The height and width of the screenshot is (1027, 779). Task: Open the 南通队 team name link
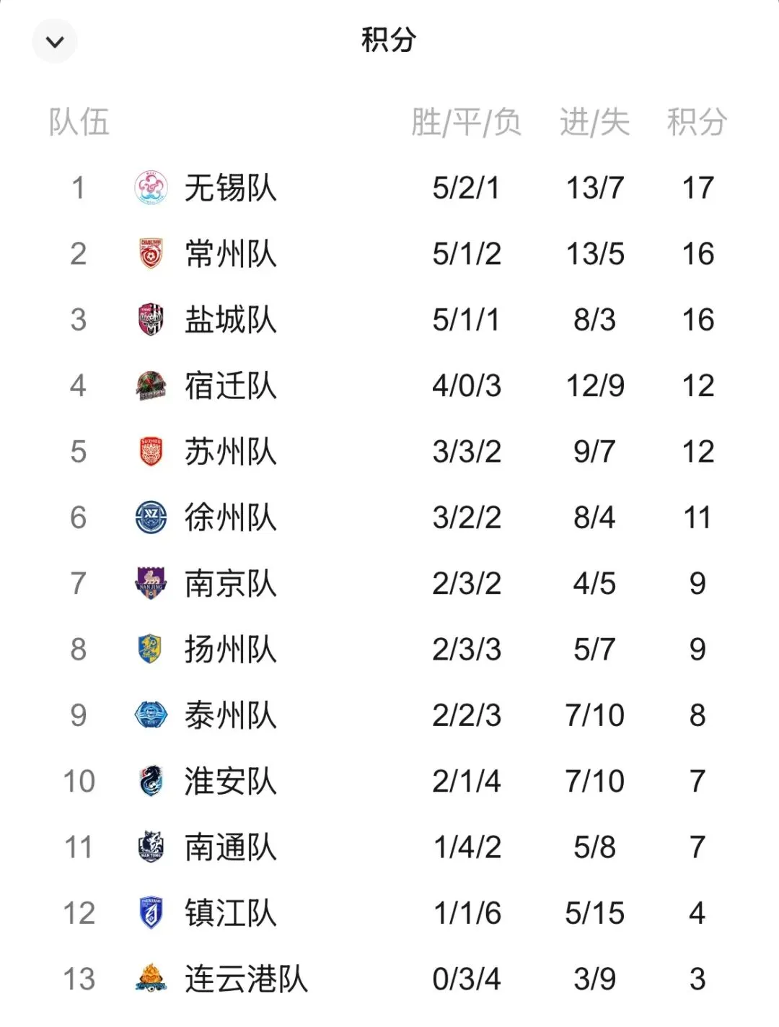pyautogui.click(x=231, y=847)
